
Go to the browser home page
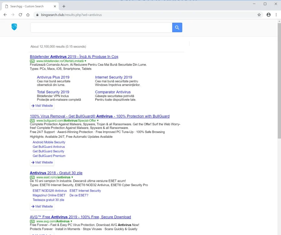28,15
